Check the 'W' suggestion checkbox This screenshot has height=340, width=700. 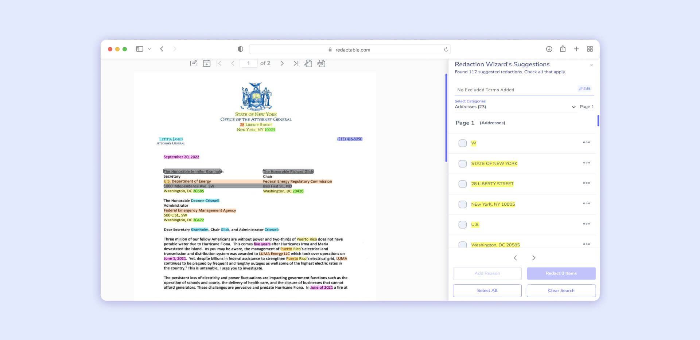pyautogui.click(x=463, y=143)
